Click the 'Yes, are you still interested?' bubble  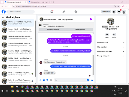tap(81, 36)
